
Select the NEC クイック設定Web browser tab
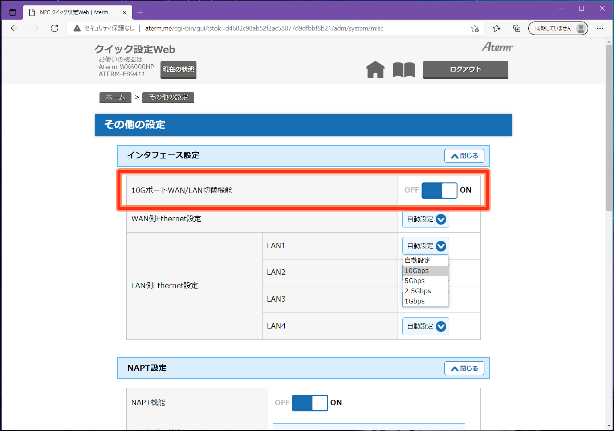(77, 12)
